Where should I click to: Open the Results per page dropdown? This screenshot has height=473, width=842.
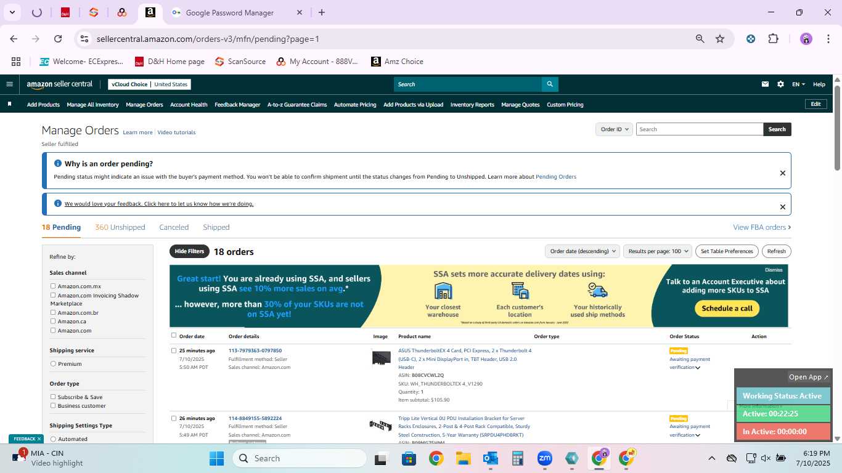pyautogui.click(x=658, y=251)
